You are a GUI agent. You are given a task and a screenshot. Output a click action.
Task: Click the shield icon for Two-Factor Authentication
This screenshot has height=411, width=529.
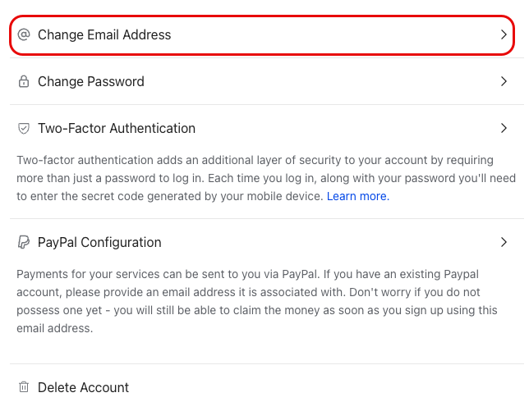point(24,128)
